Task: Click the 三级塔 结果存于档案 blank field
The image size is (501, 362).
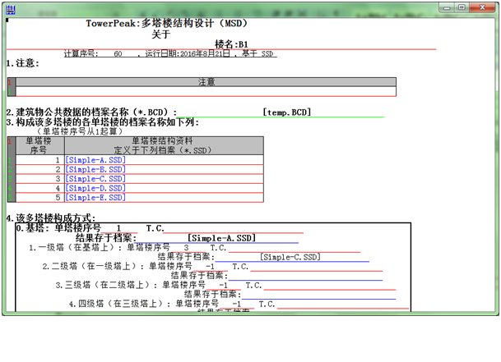Action: tap(318, 295)
